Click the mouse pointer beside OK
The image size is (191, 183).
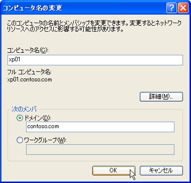(132, 174)
